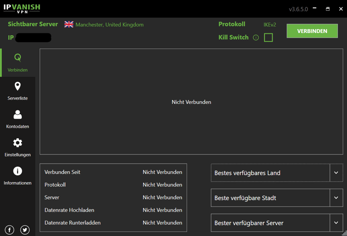Click the Kill Switch info icon
This screenshot has height=236, width=347.
coord(256,38)
